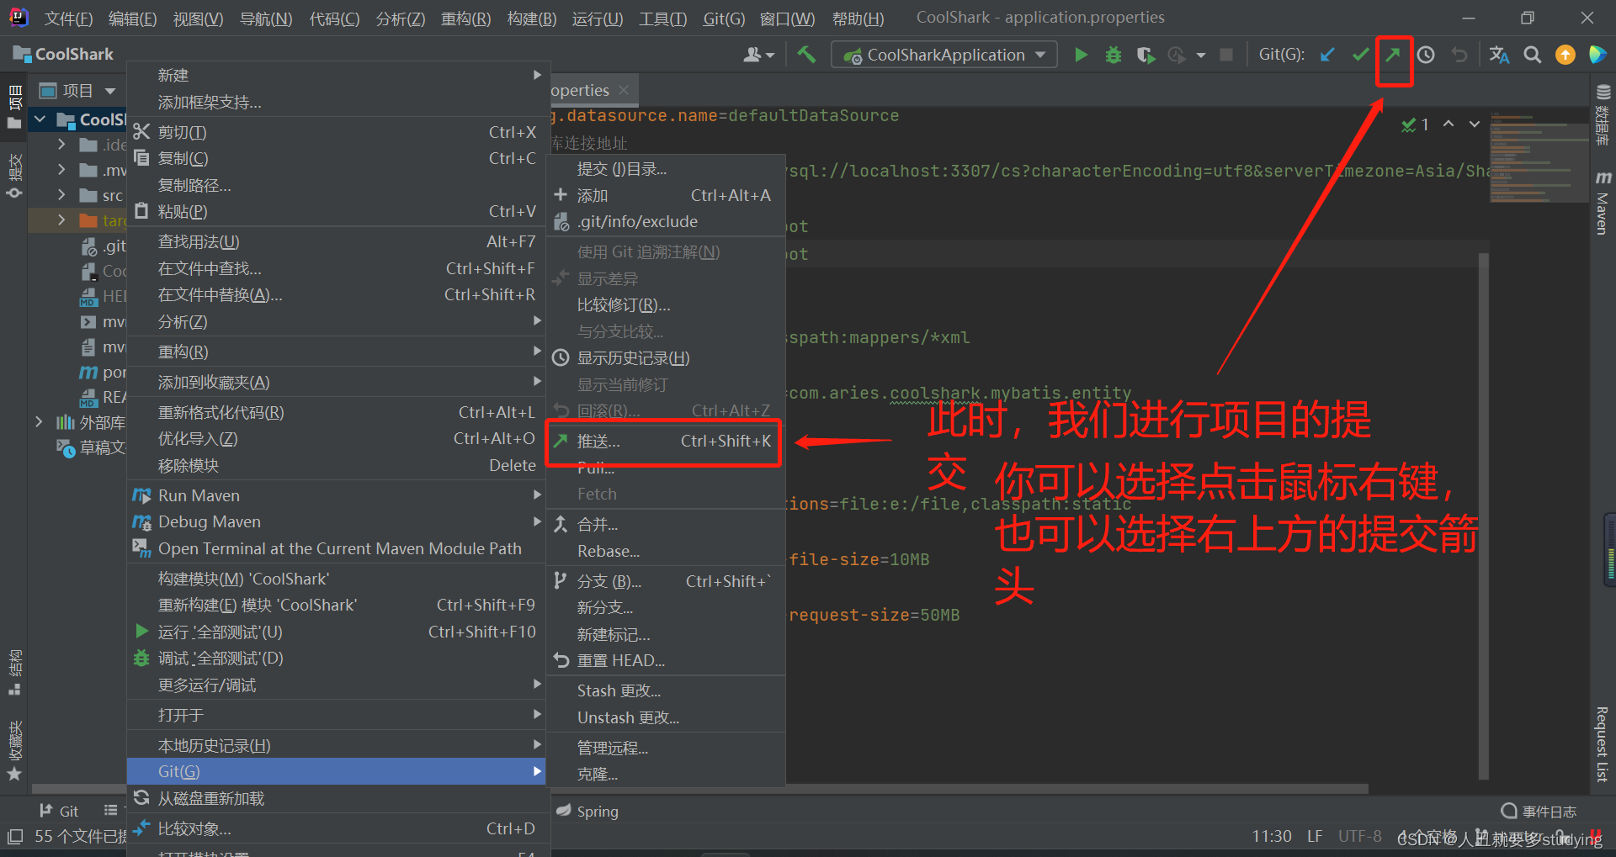Click the user account icon in toolbar
1616x857 pixels.
click(758, 55)
